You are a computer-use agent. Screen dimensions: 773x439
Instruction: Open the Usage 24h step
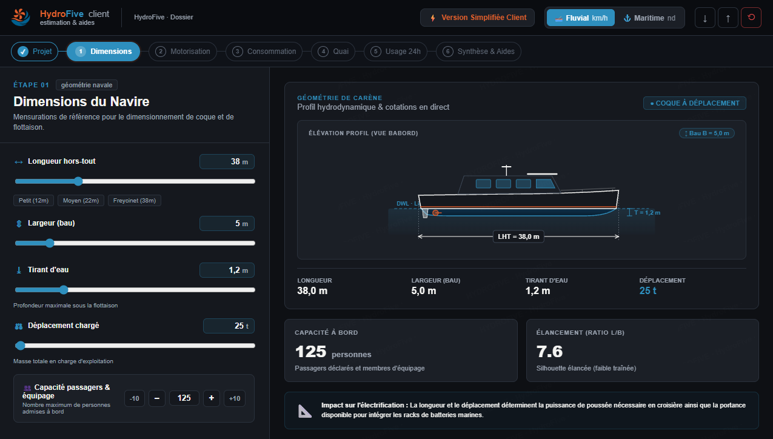click(x=395, y=52)
